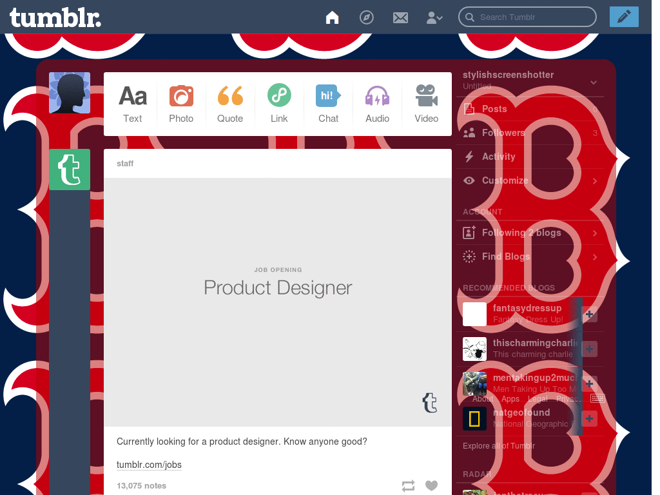Viewport: 660px width, 495px height.
Task: Create a new Chat post
Action: point(328,104)
